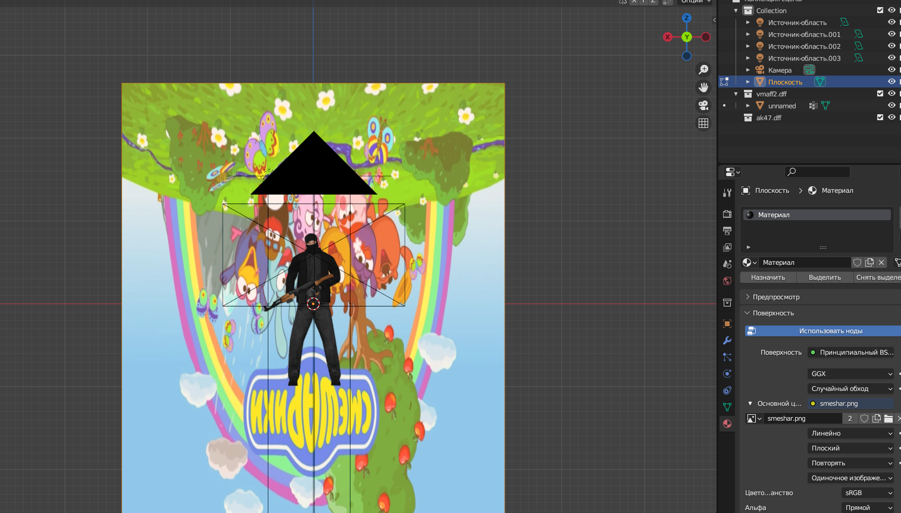Open the Modifiers wrench properties tab

tap(727, 340)
